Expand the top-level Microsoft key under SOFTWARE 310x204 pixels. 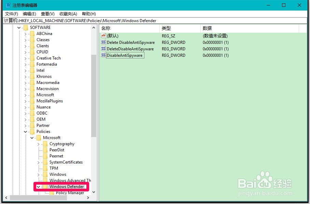pyautogui.click(x=26, y=95)
